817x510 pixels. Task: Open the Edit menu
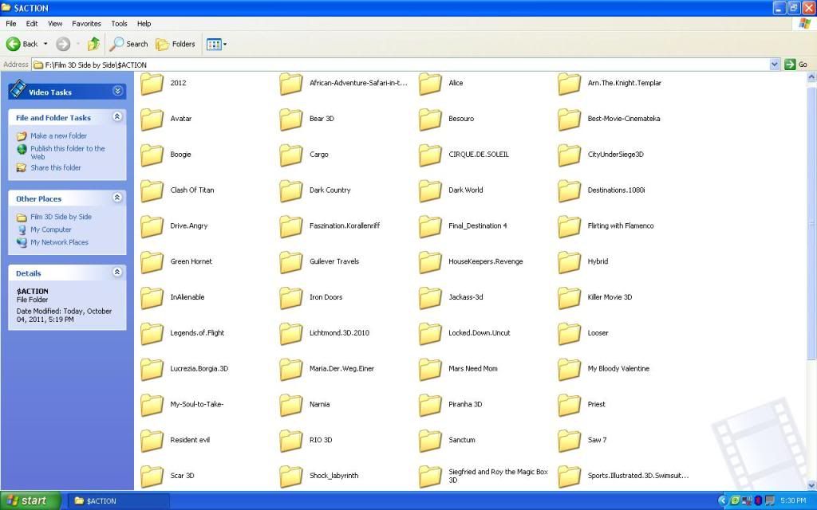(x=32, y=23)
